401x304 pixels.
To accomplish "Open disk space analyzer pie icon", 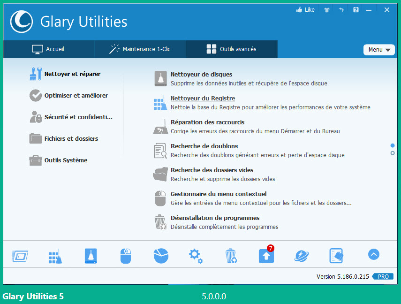I will click(161, 256).
